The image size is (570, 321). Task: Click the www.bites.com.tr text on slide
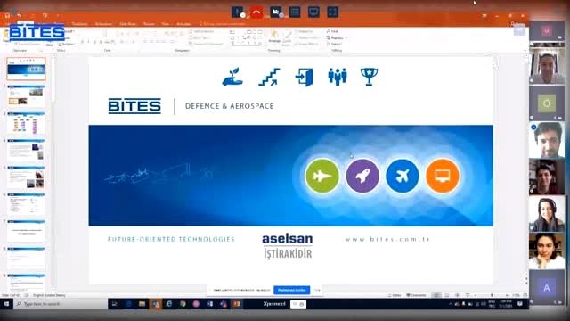pos(387,240)
